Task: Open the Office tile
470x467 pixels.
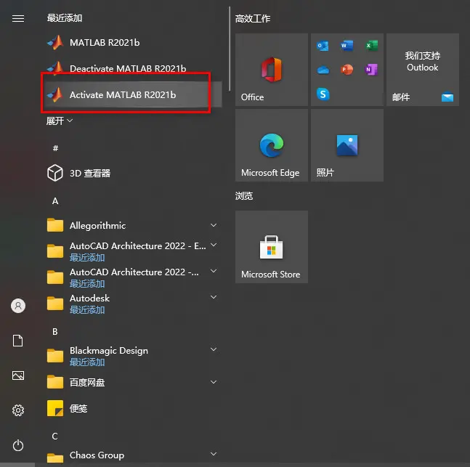Action: click(x=272, y=70)
